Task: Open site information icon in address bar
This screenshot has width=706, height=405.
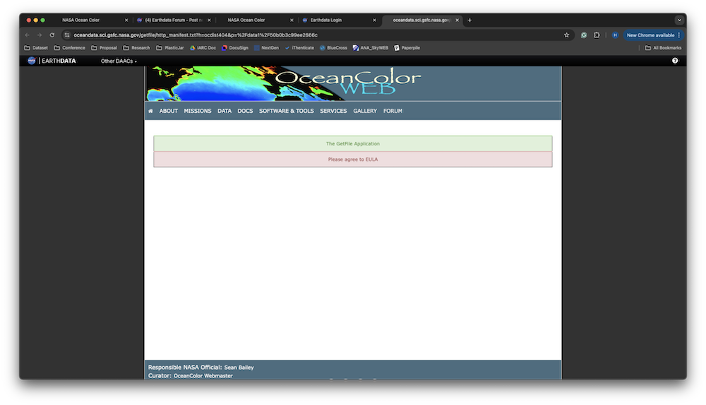Action: pos(67,35)
